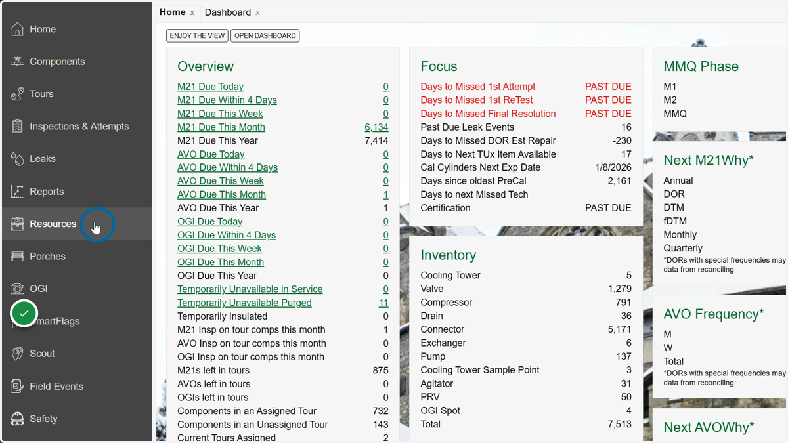Open Inspections & Attempts section
The height and width of the screenshot is (443, 788).
tap(77, 126)
